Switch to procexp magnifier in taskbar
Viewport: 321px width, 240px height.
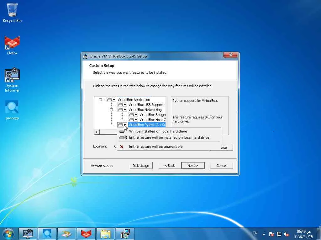point(47,234)
